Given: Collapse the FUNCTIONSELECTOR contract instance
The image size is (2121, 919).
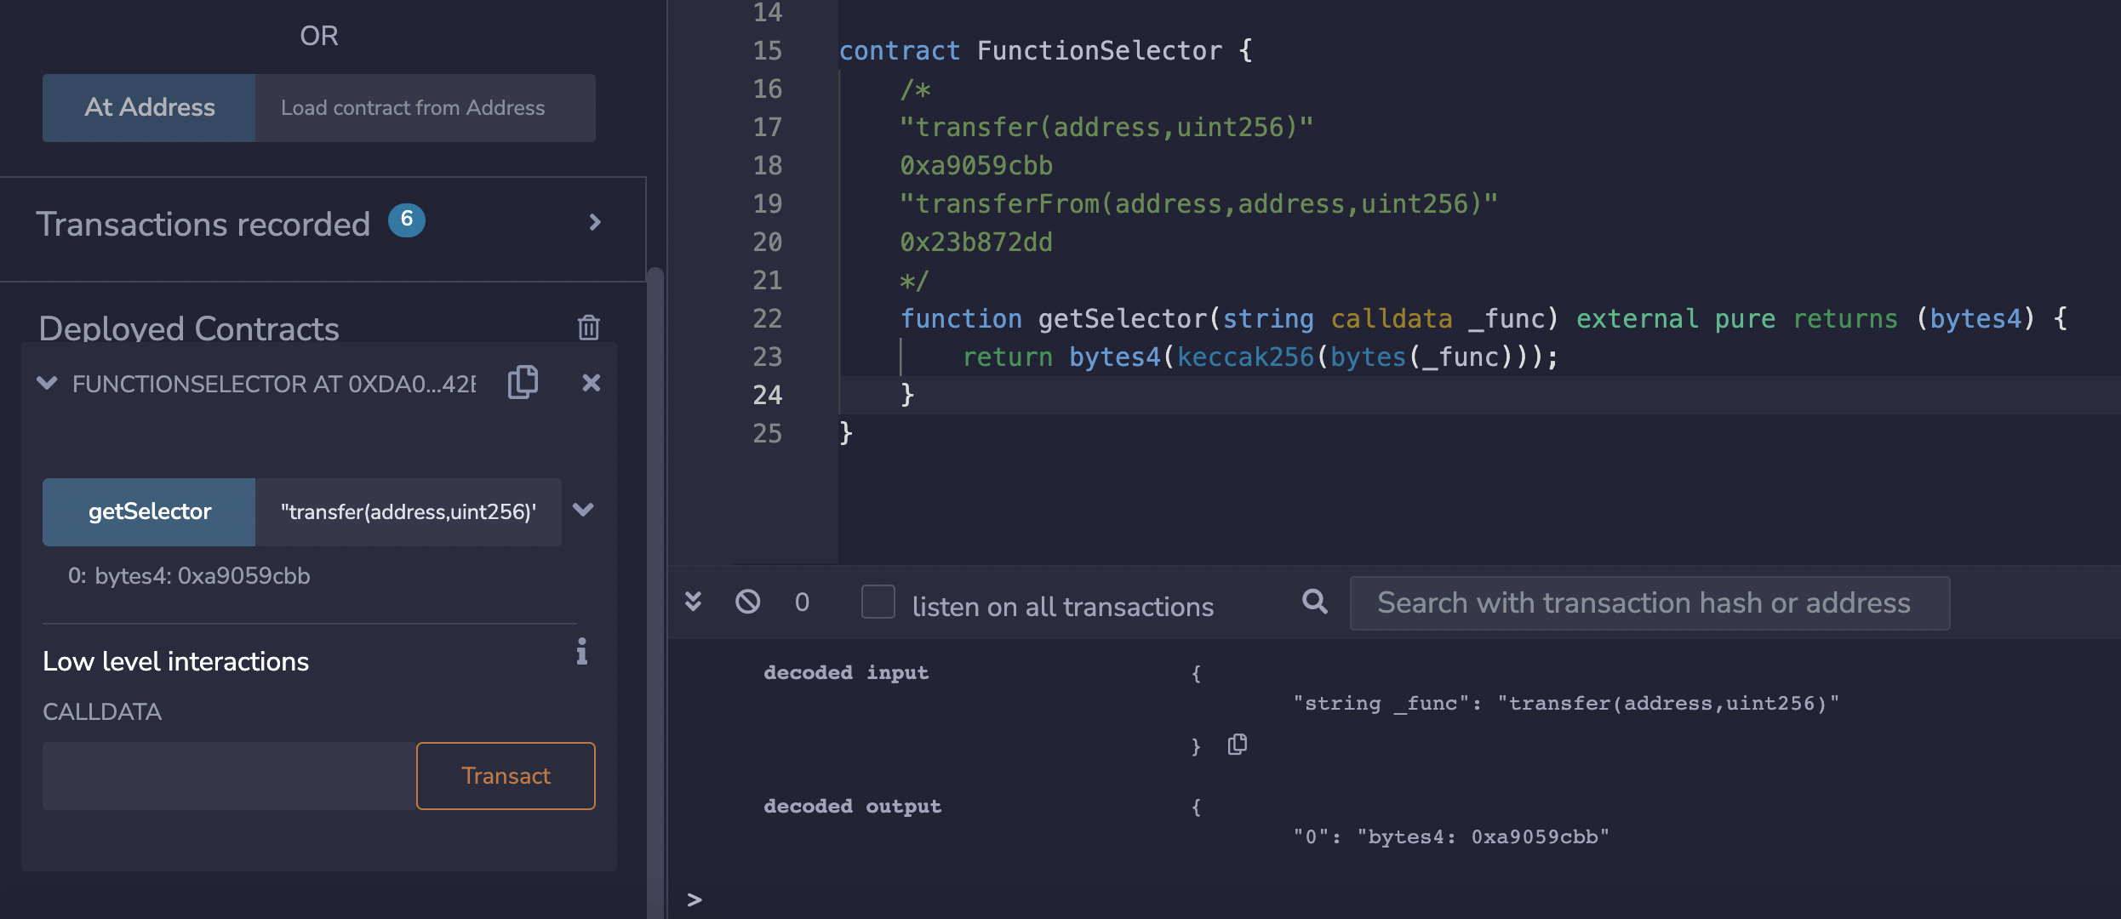Looking at the screenshot, I should coord(48,383).
